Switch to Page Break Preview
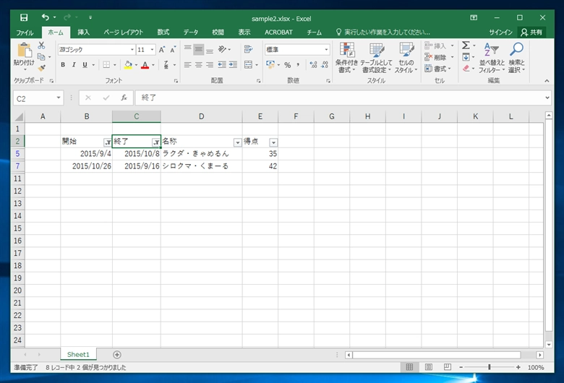 coord(447,367)
